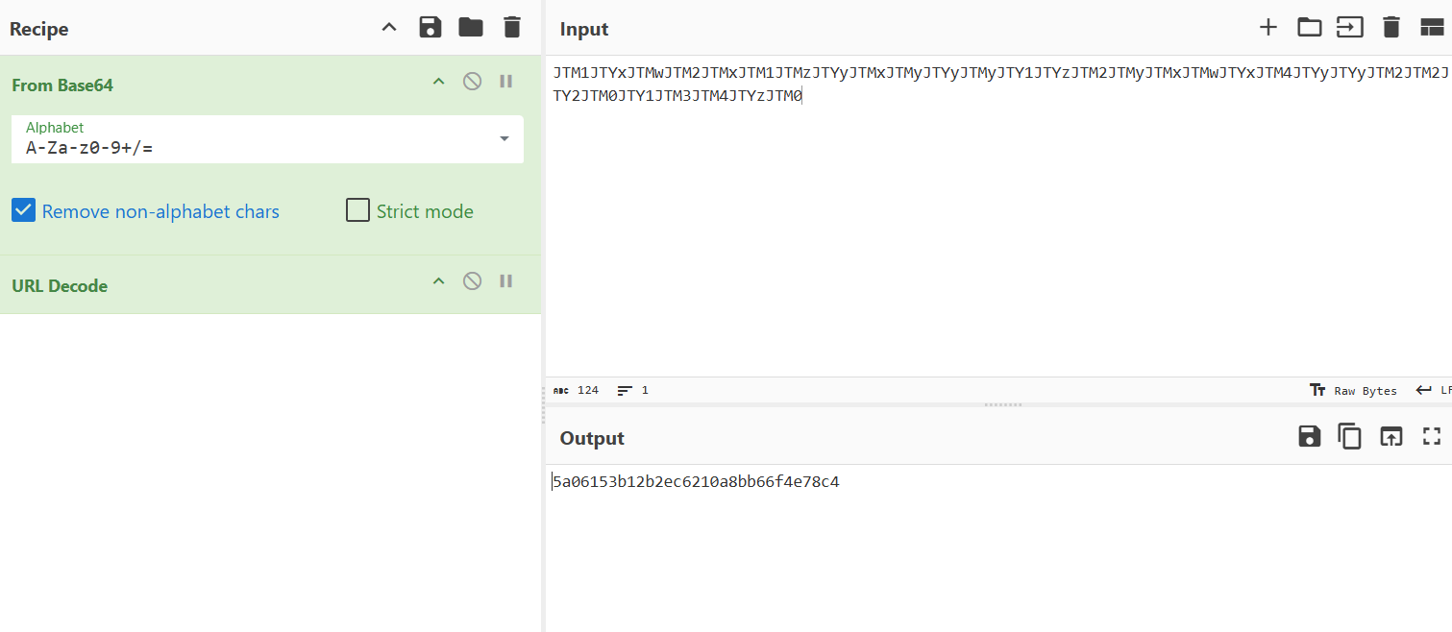Set breakpoint on URL Decode
This screenshot has height=632, width=1452.
[506, 281]
